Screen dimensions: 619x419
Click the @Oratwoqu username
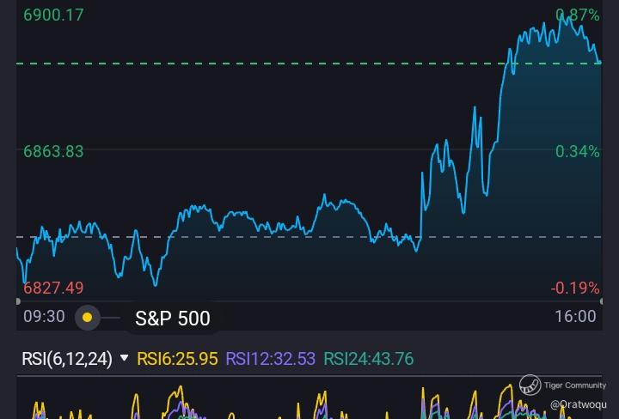[x=579, y=404]
